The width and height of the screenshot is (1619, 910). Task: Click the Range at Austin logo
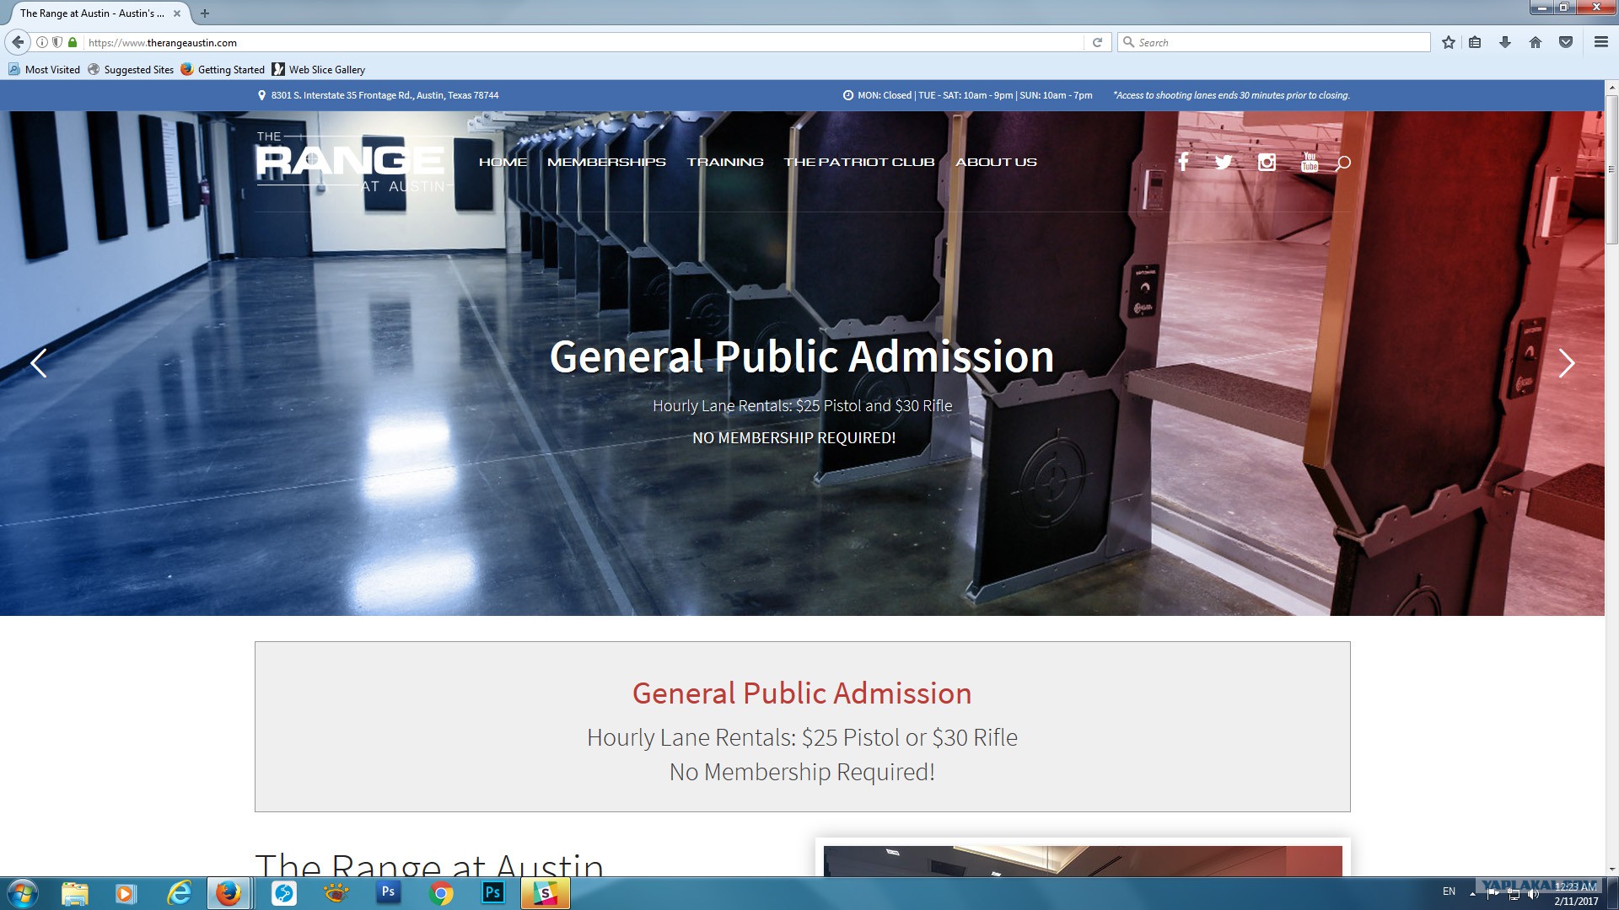pos(352,162)
